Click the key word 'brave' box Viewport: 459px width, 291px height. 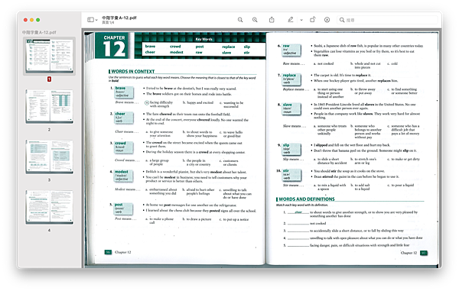(x=124, y=92)
